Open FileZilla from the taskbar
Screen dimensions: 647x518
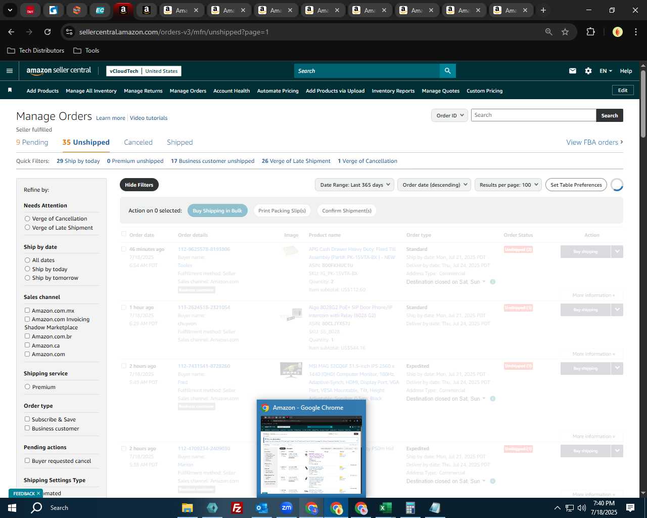click(237, 507)
